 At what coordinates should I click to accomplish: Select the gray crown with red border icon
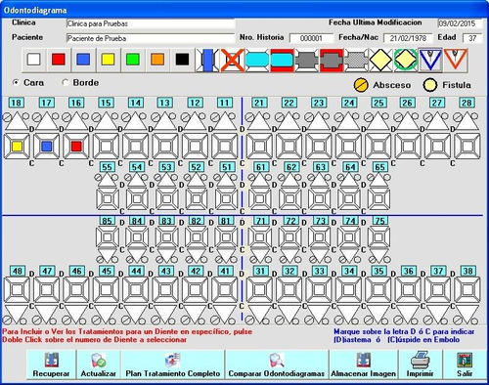click(x=332, y=60)
